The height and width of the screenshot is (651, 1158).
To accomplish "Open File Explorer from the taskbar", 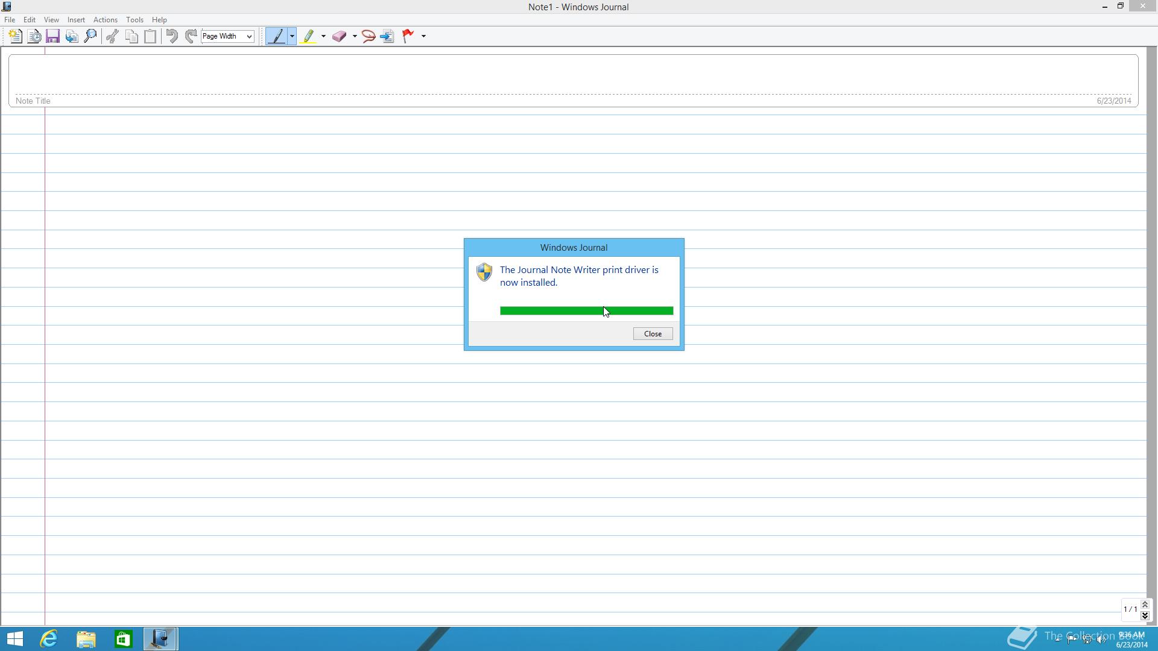I will click(86, 639).
